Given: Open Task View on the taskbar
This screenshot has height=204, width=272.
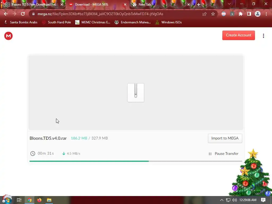Looking at the screenshot, I should point(19,200).
